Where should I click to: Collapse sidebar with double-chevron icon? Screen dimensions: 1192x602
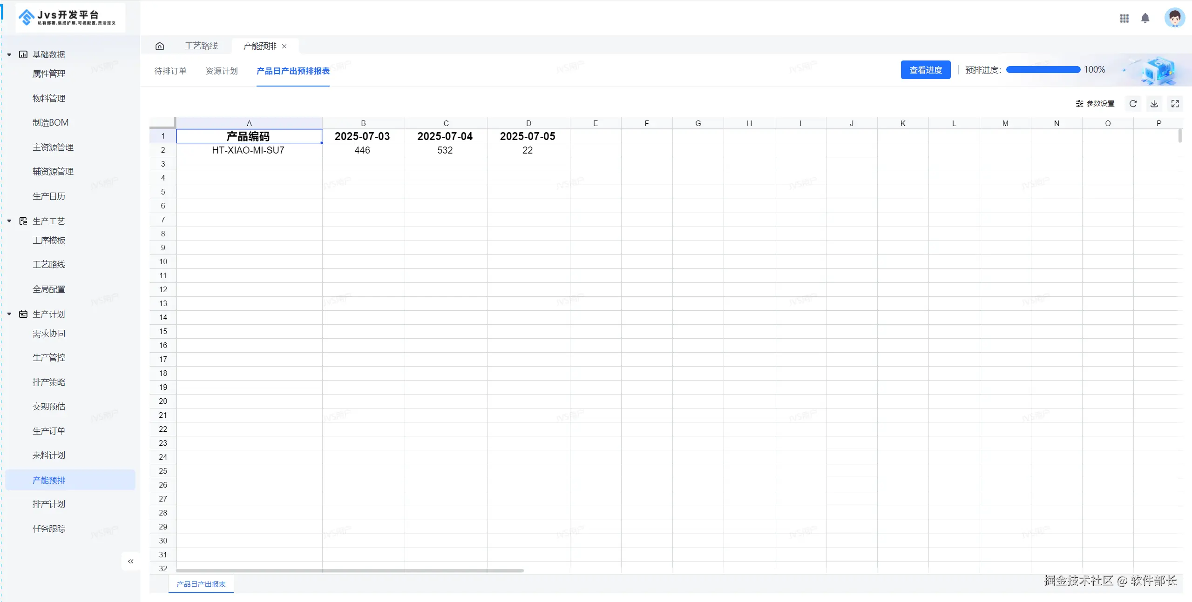[131, 561]
